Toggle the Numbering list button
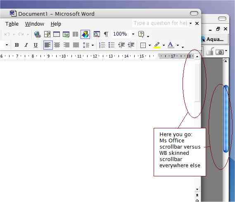 coord(102,45)
